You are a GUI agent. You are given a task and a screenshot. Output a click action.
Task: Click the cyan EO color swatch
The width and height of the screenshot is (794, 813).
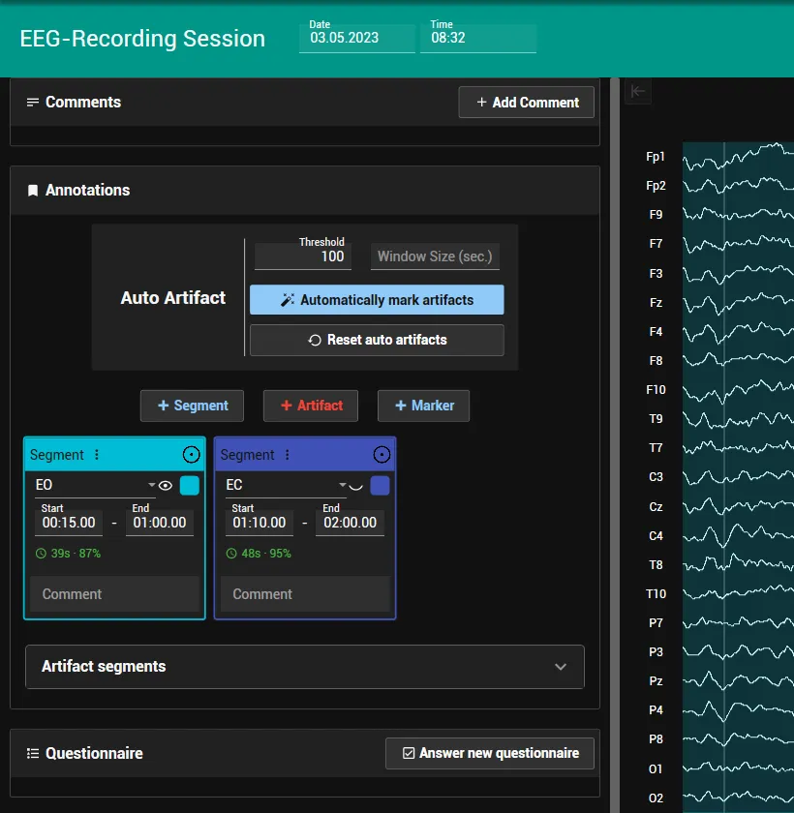click(189, 486)
